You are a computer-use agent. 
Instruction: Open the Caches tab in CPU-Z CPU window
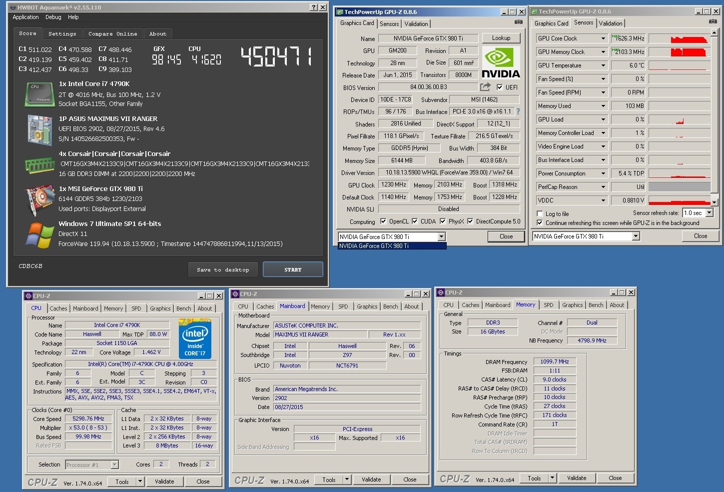[58, 308]
